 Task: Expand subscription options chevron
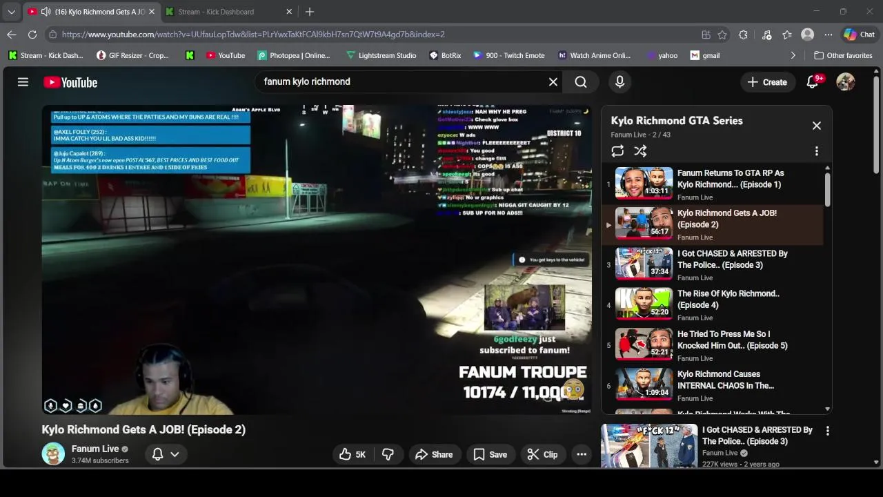[x=175, y=454]
